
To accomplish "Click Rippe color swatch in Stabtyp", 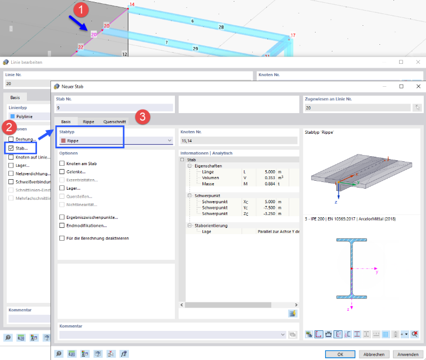I will click(63, 141).
